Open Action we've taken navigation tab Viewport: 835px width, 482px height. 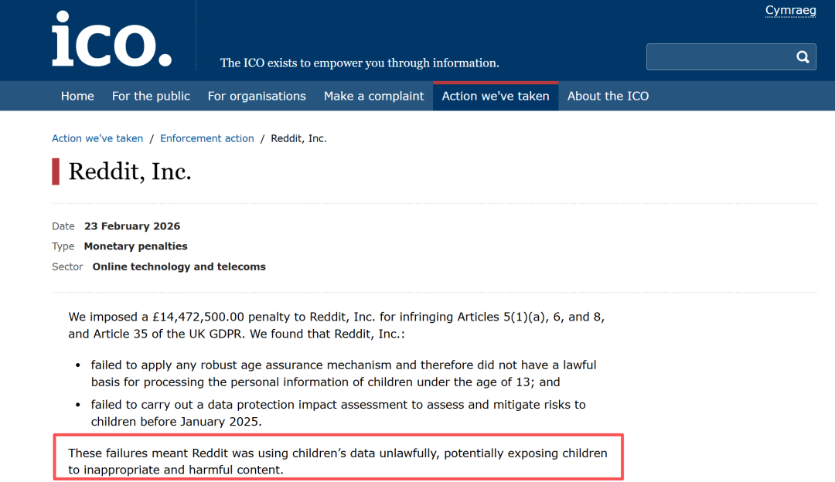tap(496, 97)
